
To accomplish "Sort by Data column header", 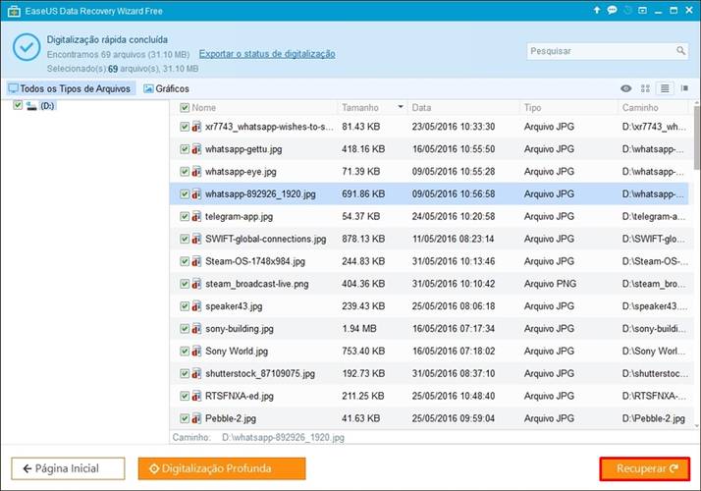I will click(x=421, y=108).
